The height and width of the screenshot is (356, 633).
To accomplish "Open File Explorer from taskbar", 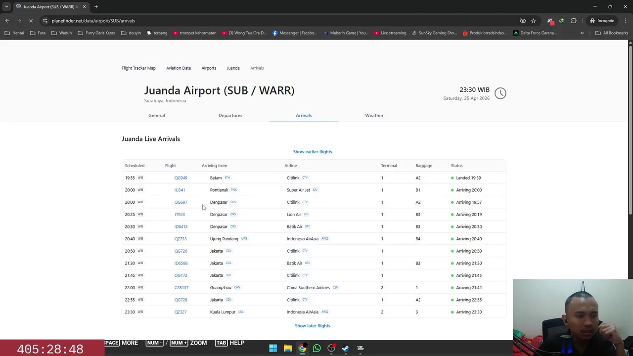I will (287, 348).
